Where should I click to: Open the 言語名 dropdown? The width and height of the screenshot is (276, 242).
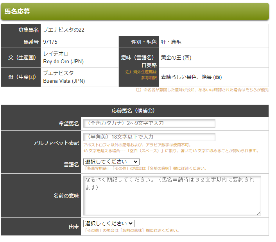111,162
